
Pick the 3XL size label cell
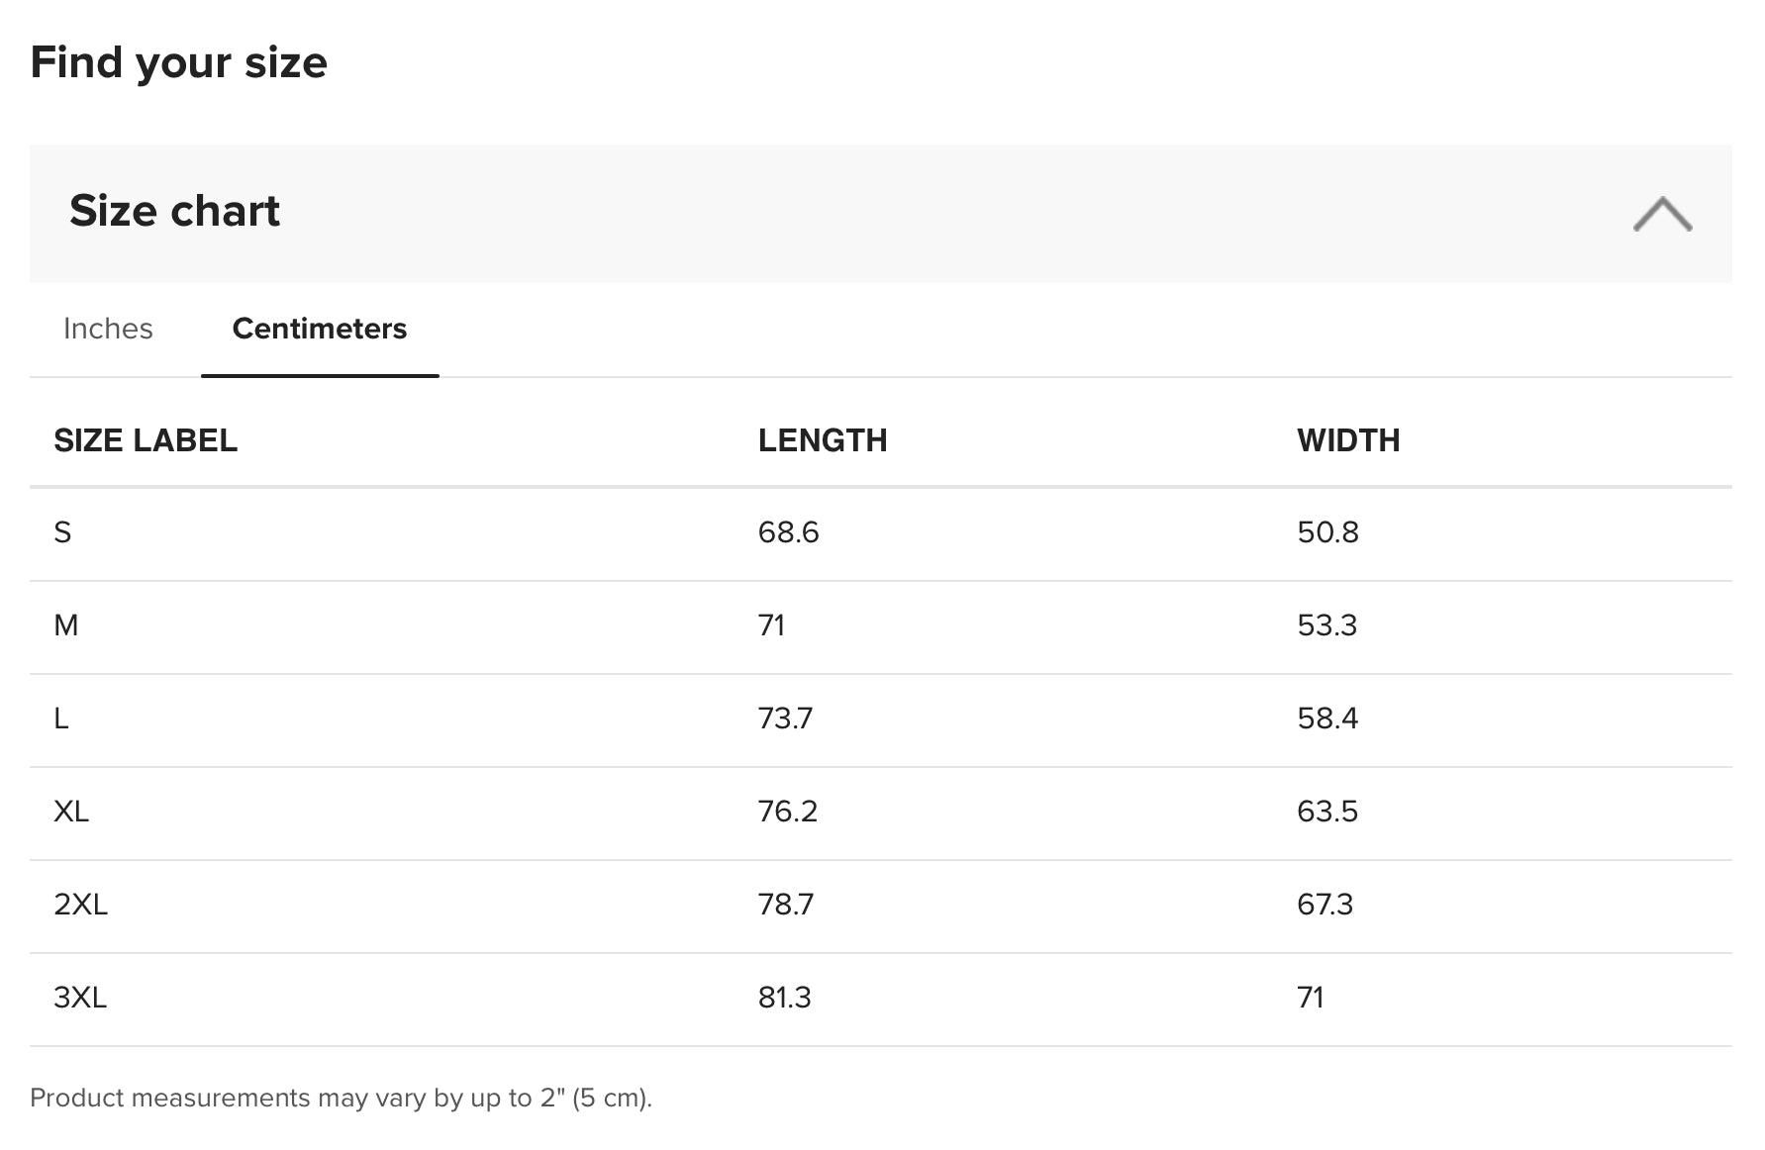pos(80,998)
